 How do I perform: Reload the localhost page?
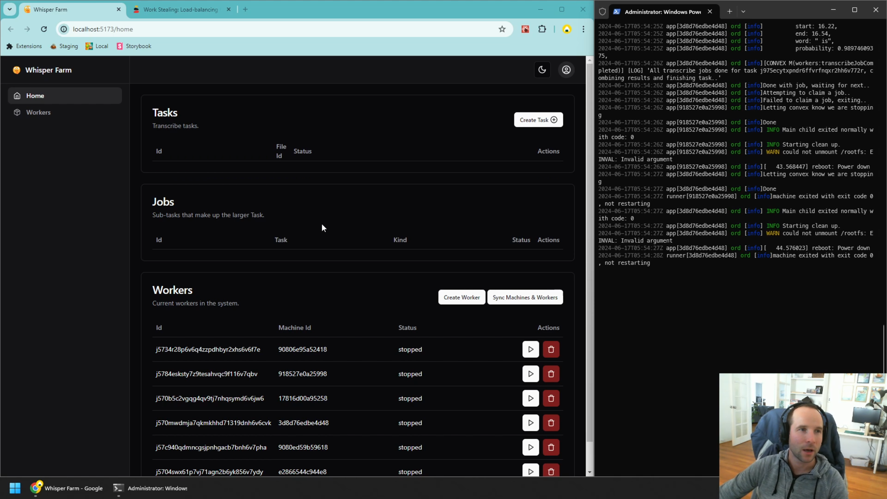tap(44, 29)
